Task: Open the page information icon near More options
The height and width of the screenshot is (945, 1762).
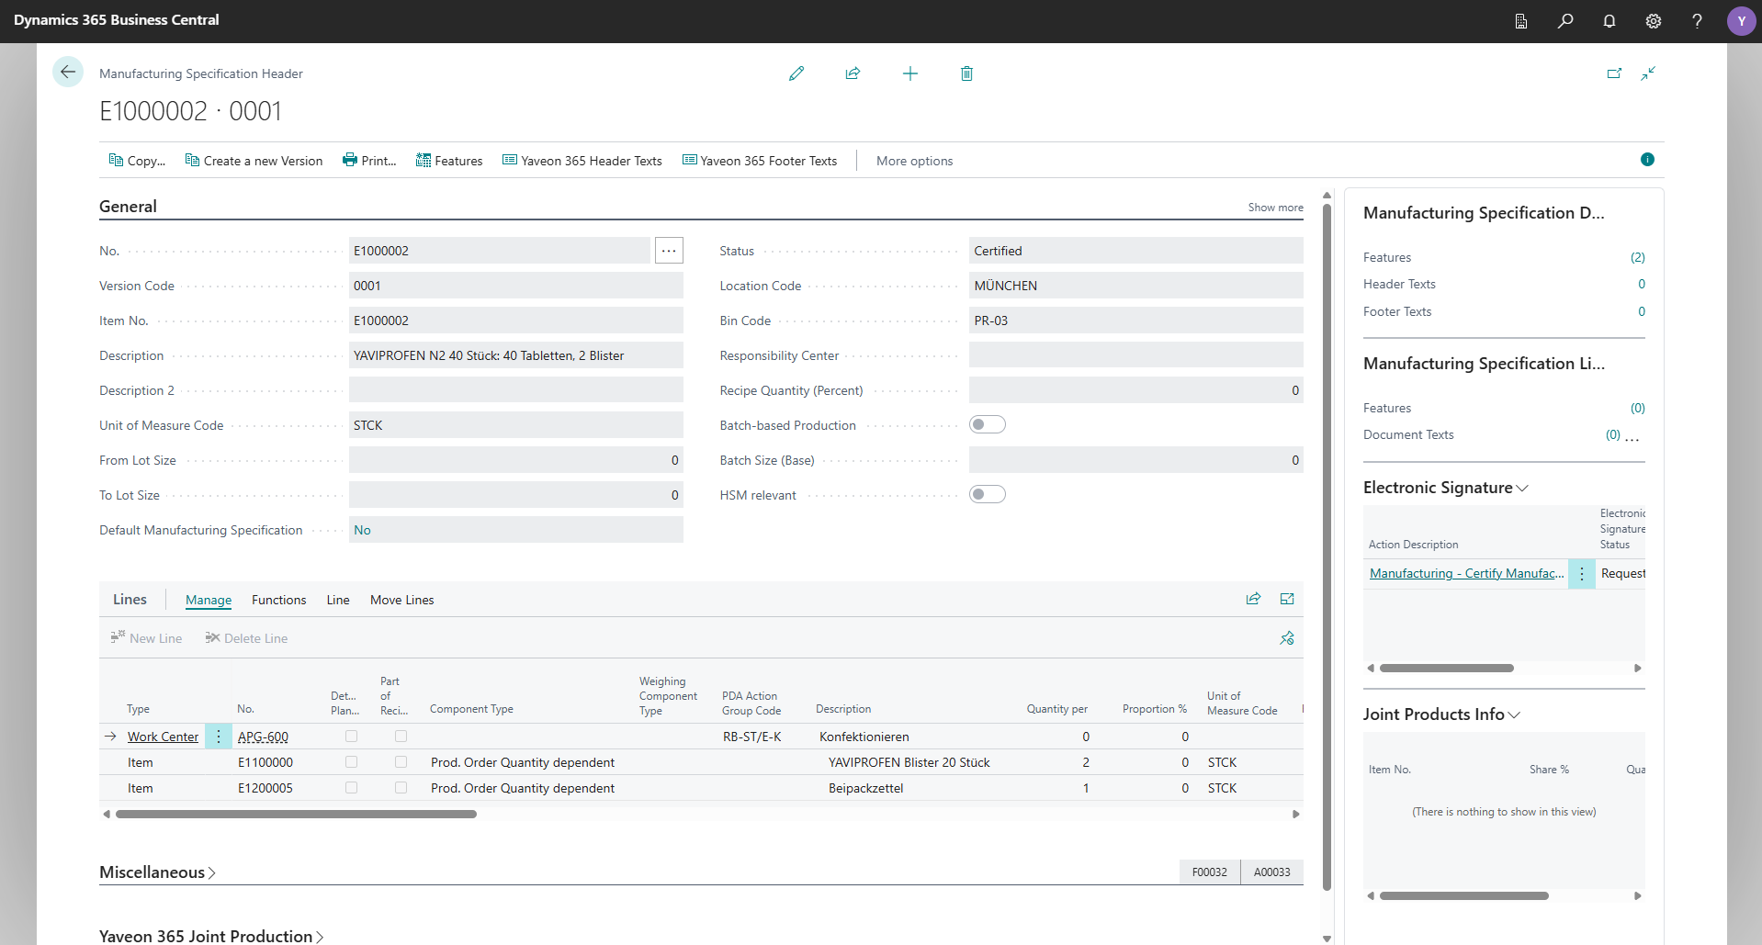Action: click(x=1647, y=160)
